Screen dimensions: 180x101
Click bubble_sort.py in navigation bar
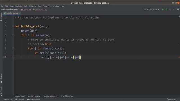coord(40,10)
